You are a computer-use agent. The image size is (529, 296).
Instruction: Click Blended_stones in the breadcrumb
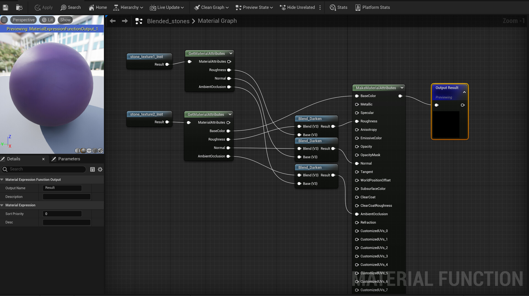[168, 21]
